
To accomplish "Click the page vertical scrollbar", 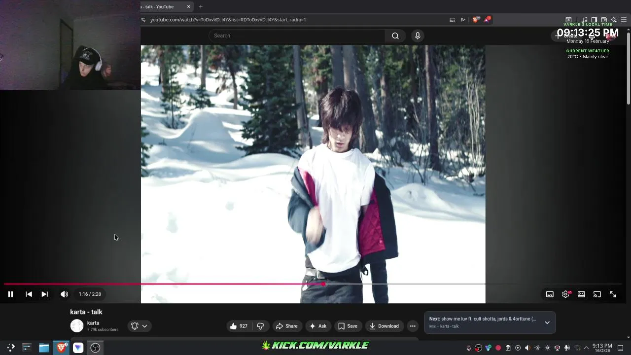I will [x=628, y=69].
